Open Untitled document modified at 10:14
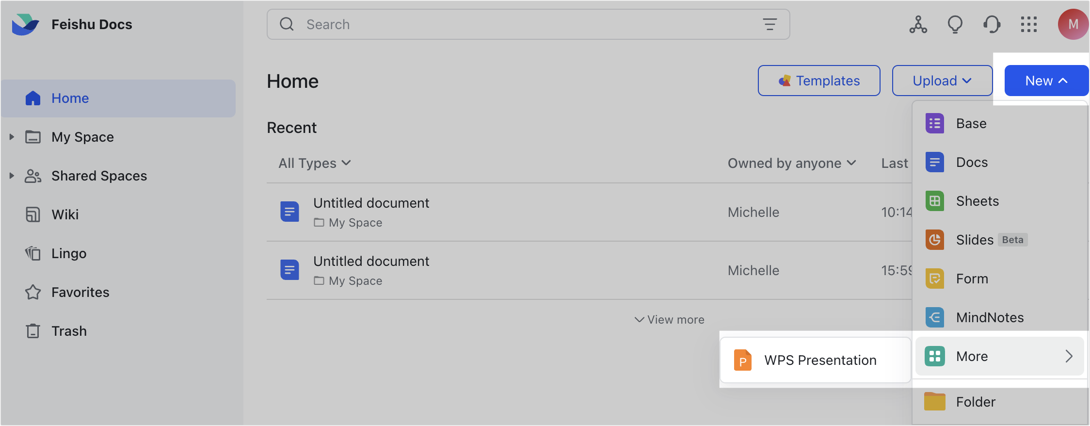 (x=371, y=203)
